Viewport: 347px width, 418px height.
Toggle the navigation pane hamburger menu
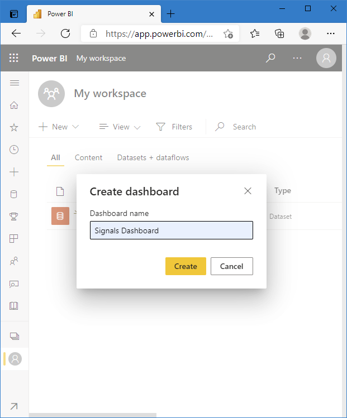pyautogui.click(x=15, y=83)
